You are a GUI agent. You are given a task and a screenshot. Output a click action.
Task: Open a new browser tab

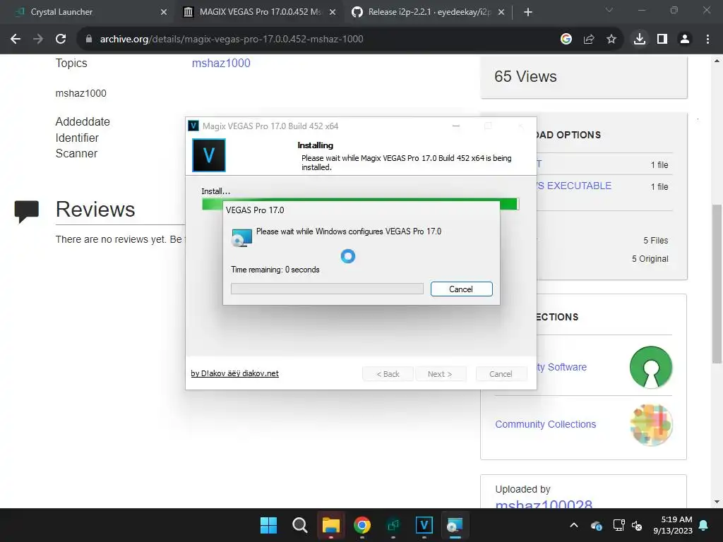coord(528,12)
